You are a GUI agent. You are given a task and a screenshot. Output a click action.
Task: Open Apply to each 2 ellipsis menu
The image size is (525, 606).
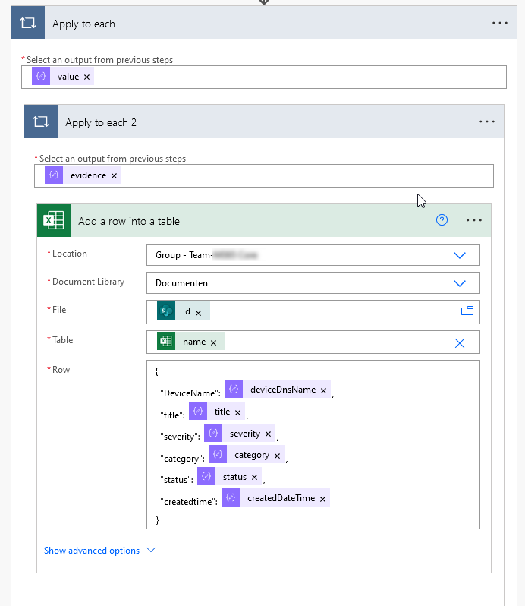pyautogui.click(x=487, y=122)
